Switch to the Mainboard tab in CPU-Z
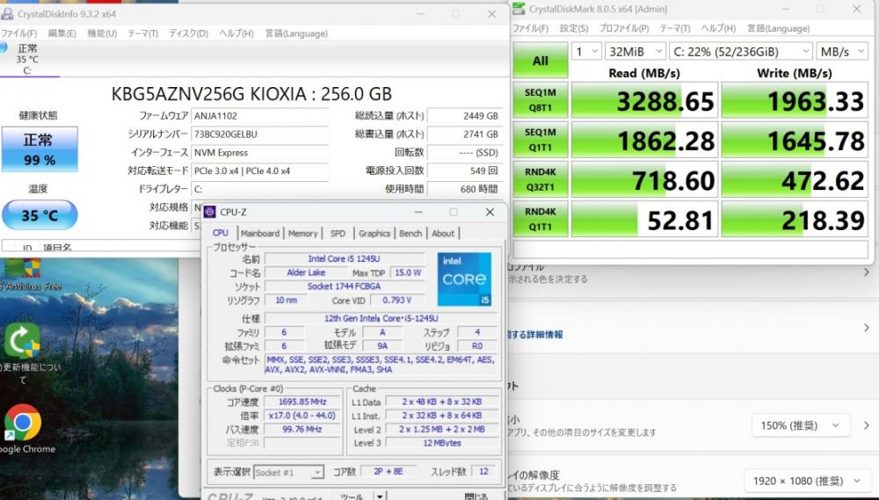Image resolution: width=879 pixels, height=500 pixels. pos(260,233)
